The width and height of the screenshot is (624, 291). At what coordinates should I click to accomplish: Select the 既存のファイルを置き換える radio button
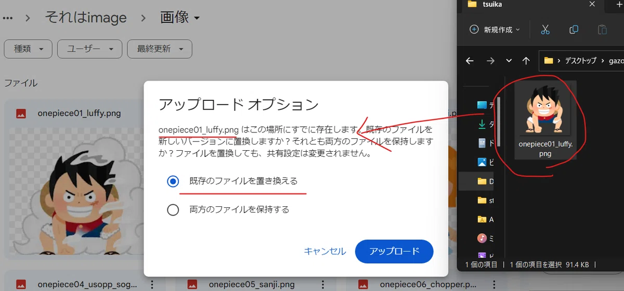click(173, 181)
